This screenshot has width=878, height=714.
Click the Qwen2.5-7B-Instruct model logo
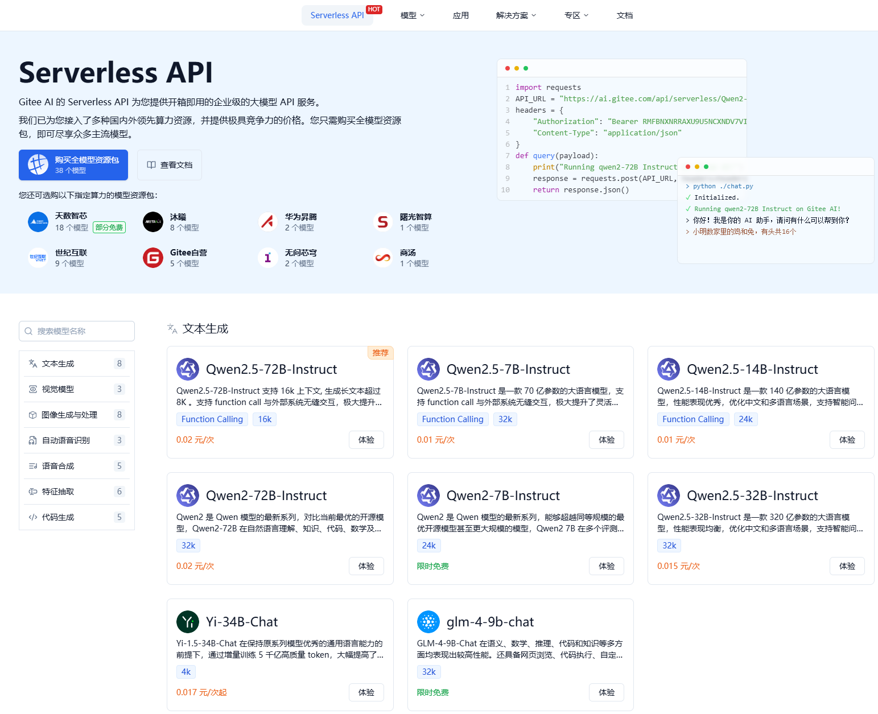point(428,369)
